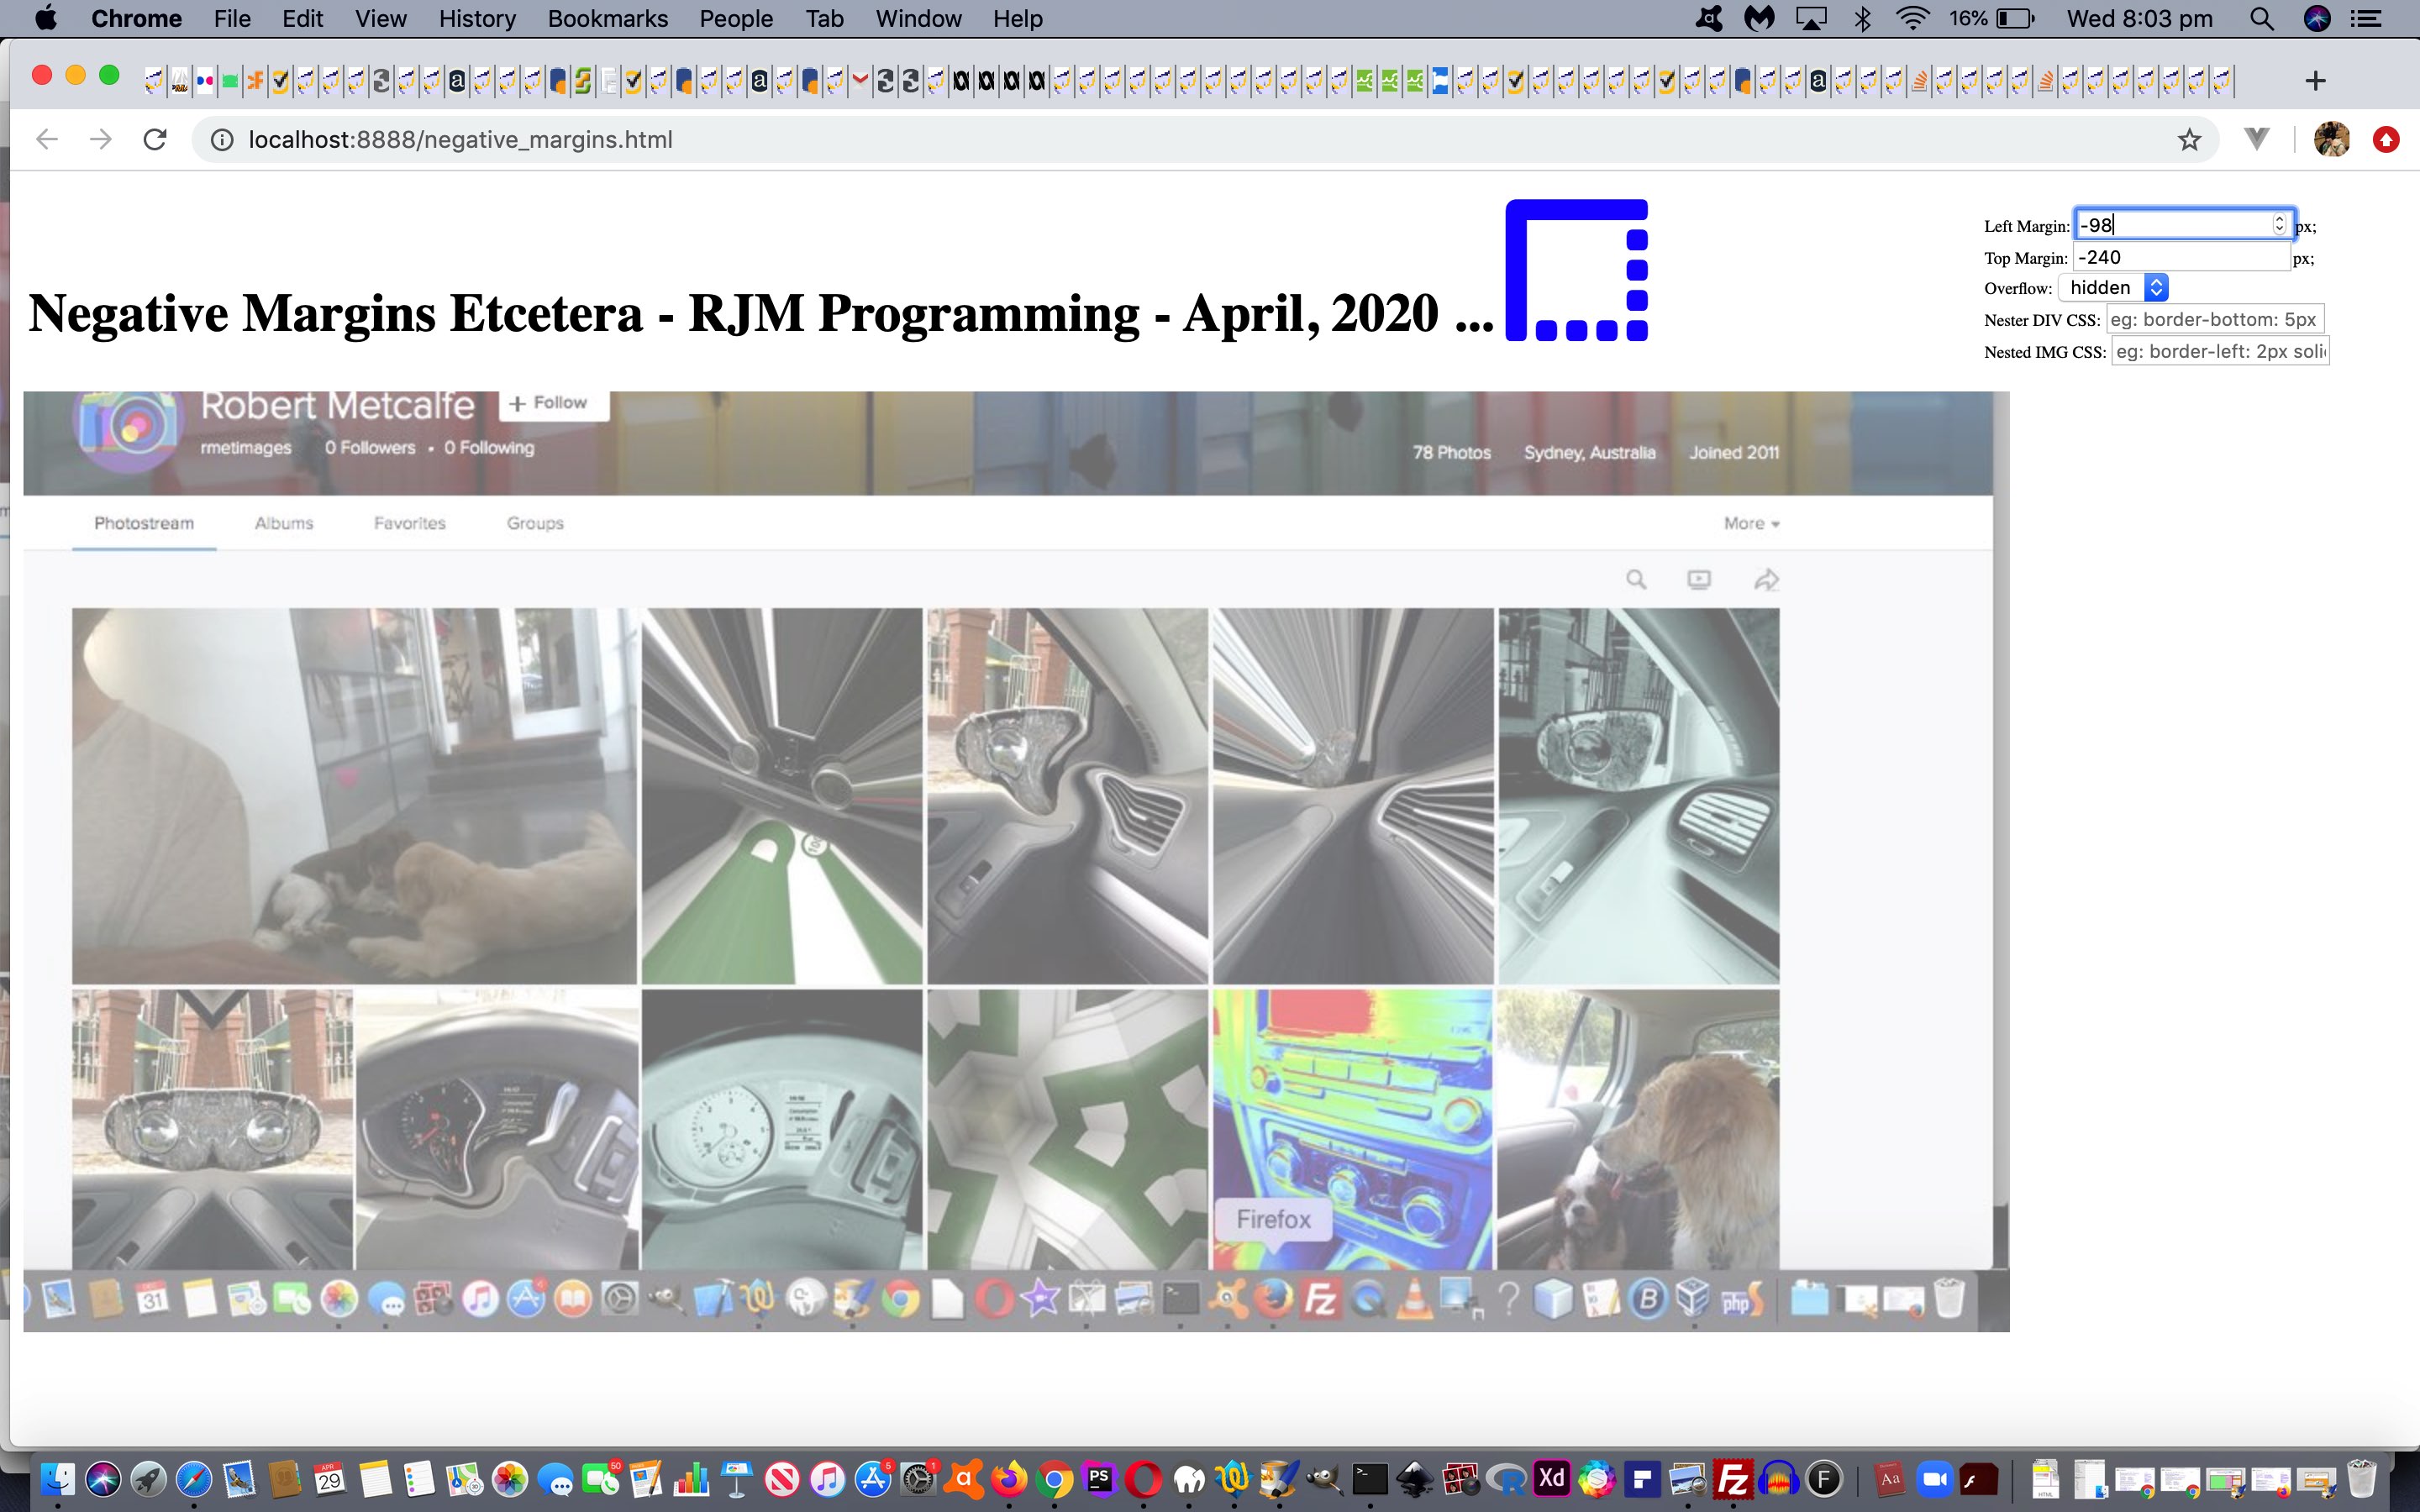Click the battery 16% indicator
2420x1512 pixels.
(x=1991, y=18)
